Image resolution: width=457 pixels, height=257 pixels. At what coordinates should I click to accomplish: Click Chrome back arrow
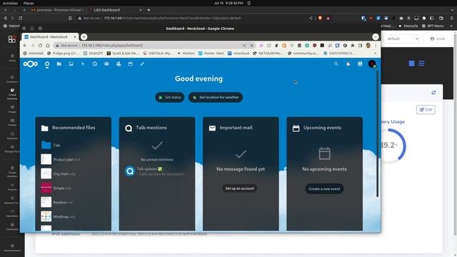click(x=25, y=46)
